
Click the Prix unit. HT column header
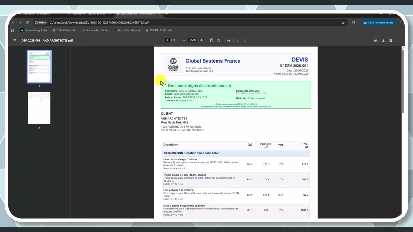[266, 146]
